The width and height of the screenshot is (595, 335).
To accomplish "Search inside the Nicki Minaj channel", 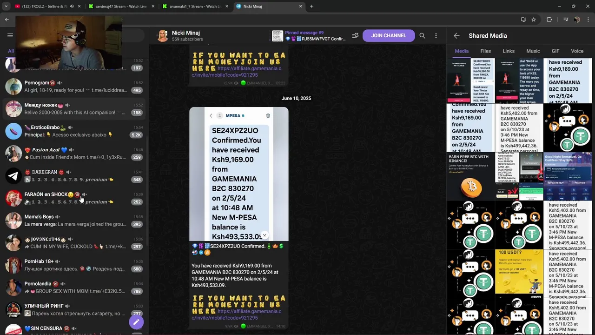I will [422, 35].
